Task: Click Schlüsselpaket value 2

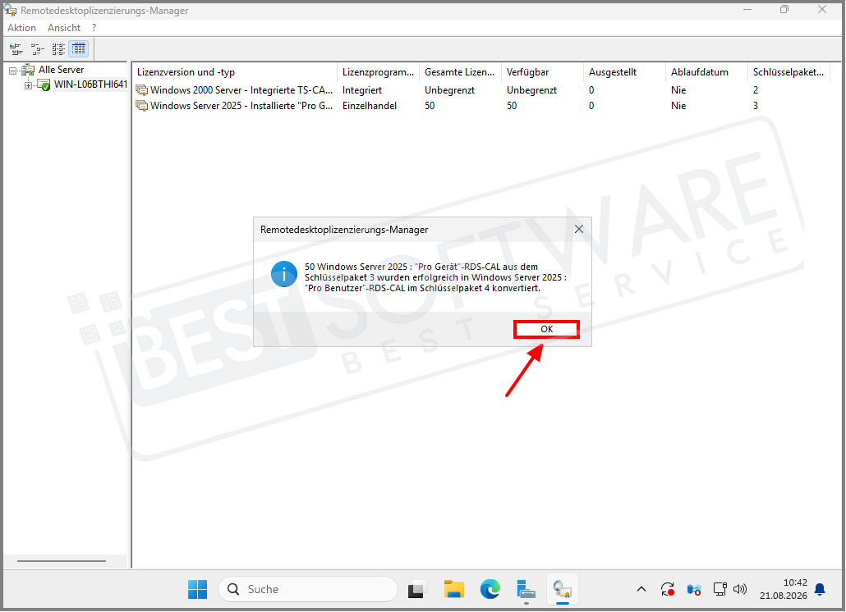Action: 756,90
